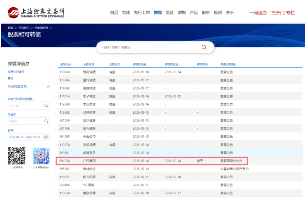Click the 停(复)牌原因 column header

click(228, 64)
